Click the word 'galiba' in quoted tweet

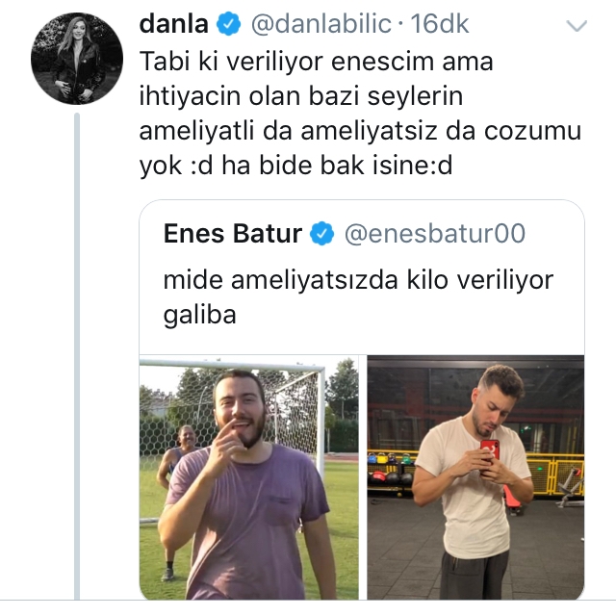[199, 315]
